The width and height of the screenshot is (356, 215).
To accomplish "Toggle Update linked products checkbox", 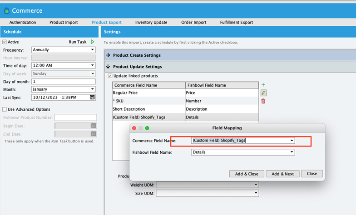I will 110,76.
